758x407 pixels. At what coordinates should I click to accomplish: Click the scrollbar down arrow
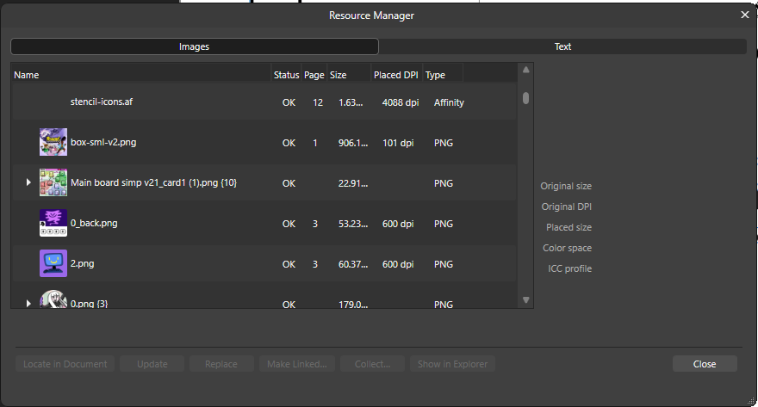526,300
